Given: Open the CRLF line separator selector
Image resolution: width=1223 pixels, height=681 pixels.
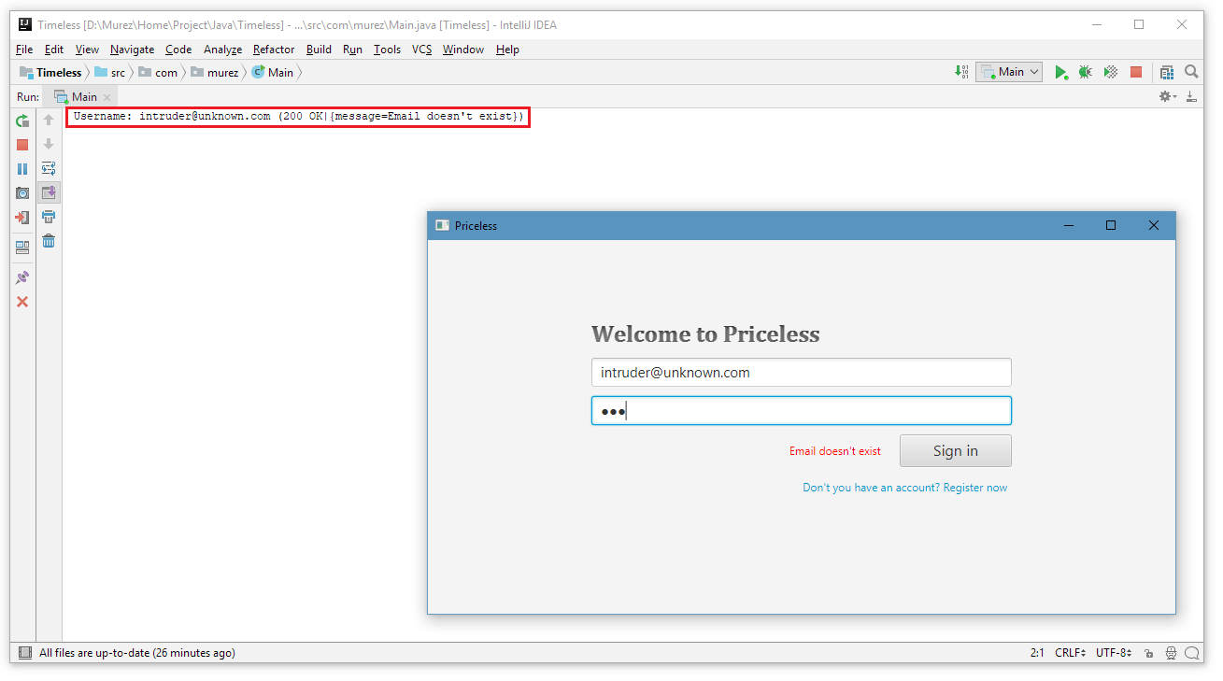Looking at the screenshot, I should pyautogui.click(x=1071, y=653).
